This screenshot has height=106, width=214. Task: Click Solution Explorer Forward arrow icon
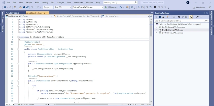[160, 17]
